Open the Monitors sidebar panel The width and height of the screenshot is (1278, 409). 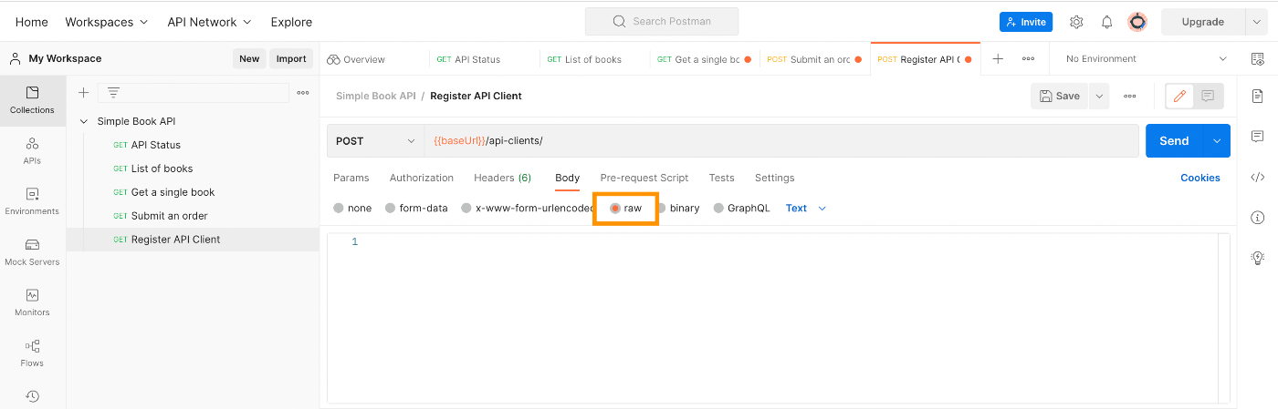tap(32, 302)
